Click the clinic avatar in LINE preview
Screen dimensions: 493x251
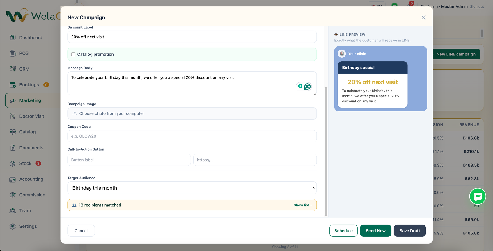(x=342, y=54)
